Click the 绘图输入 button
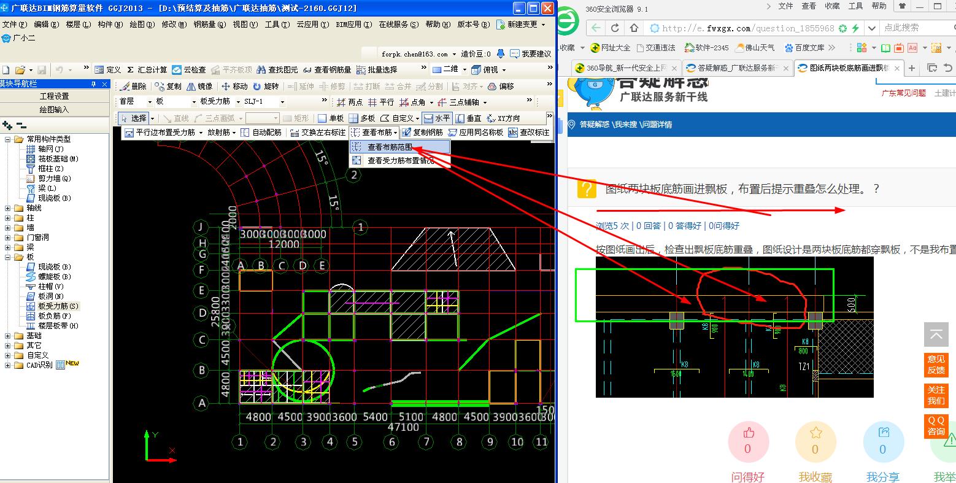Image resolution: width=956 pixels, height=483 pixels. click(55, 110)
